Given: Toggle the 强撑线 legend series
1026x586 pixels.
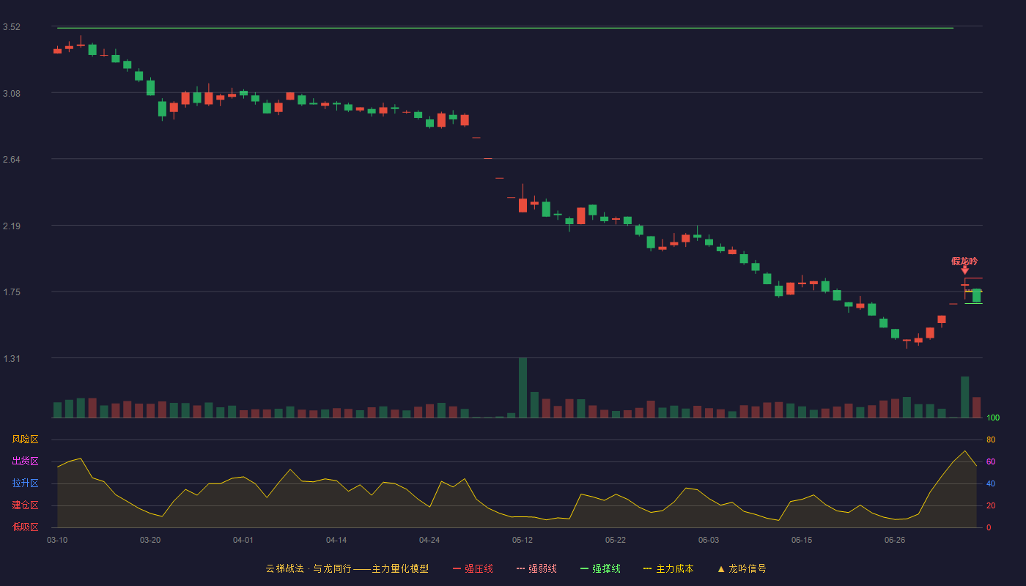Looking at the screenshot, I should coord(600,568).
